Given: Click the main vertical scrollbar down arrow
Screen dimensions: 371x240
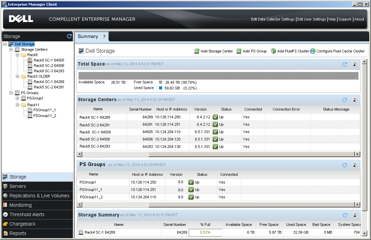Looking at the screenshot, I should [x=364, y=233].
